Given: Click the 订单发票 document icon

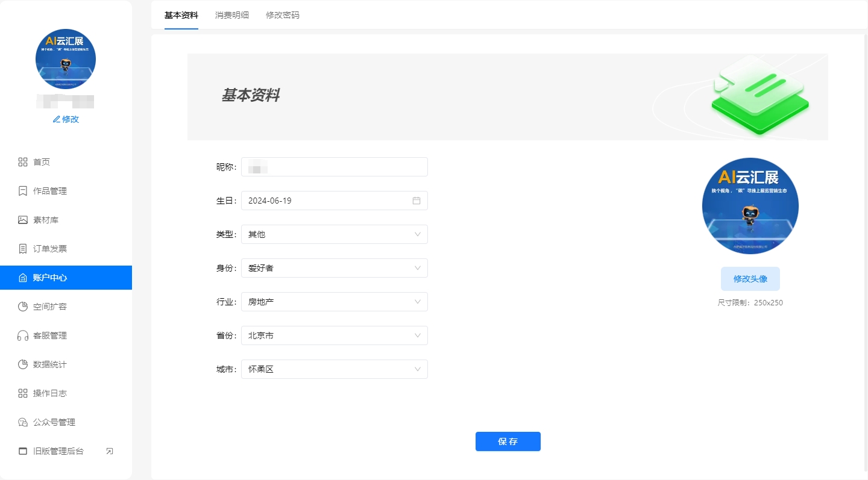Looking at the screenshot, I should tap(20, 248).
